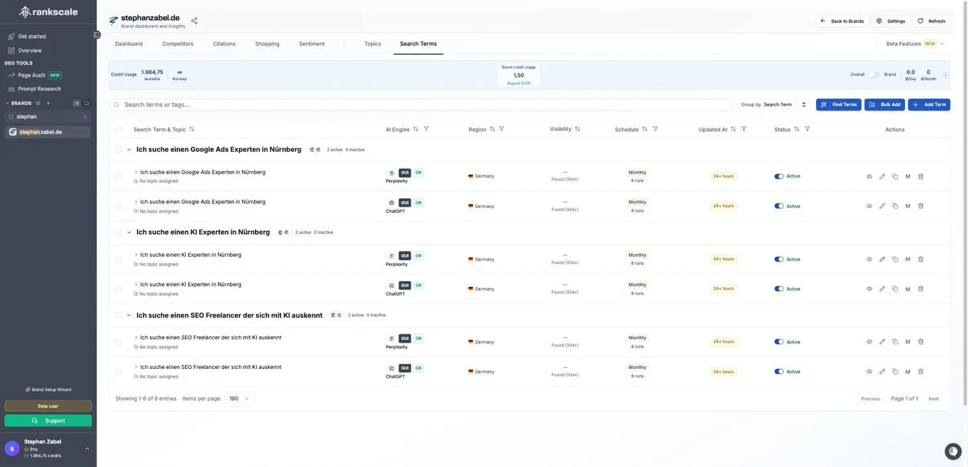Deactivate the Google Ads Experten Perplexity term
This screenshot has height=467, width=968.
pos(779,176)
